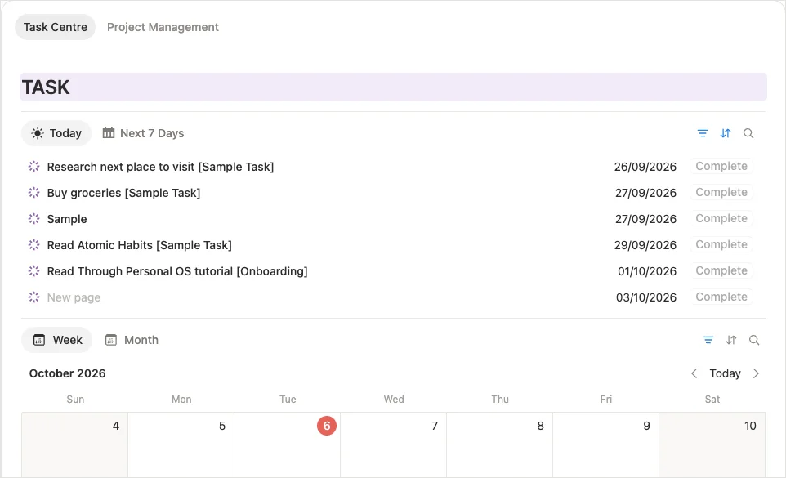The image size is (786, 478).
Task: Switch to Next 7 Days view
Action: click(x=143, y=133)
